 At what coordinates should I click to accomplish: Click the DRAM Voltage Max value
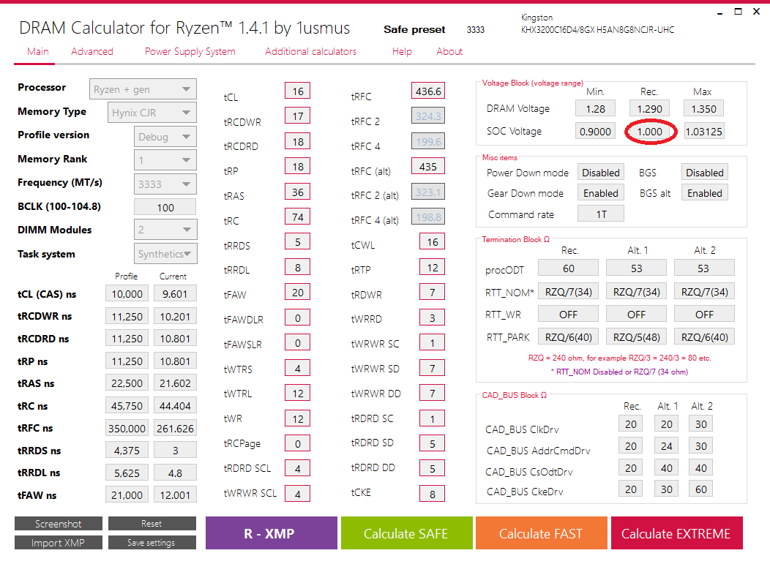point(703,108)
